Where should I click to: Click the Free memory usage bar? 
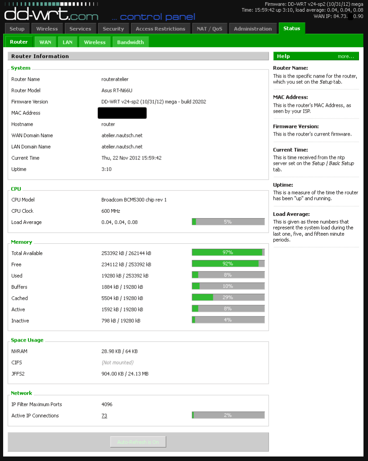pos(228,264)
